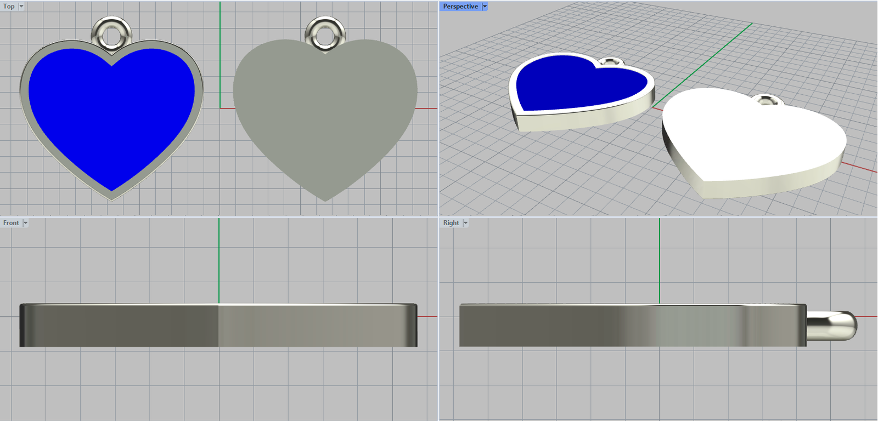Pick the white heart top in Perspective view
This screenshot has width=878, height=423.
coord(752,137)
